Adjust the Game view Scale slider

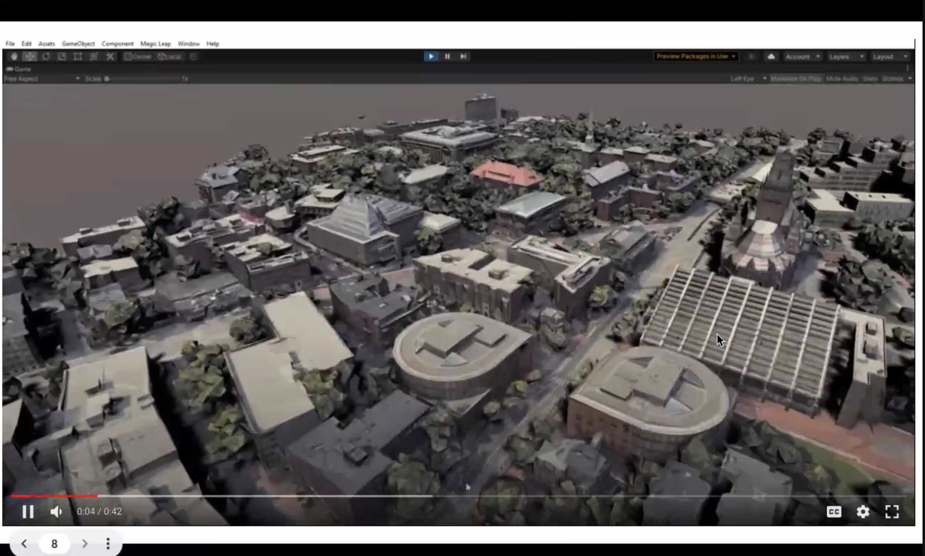107,79
